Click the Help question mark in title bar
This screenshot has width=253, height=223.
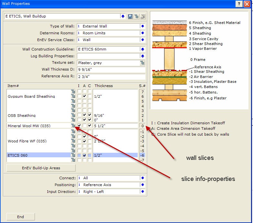point(239,4)
